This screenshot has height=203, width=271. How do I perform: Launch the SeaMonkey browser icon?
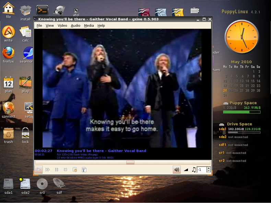(26, 55)
